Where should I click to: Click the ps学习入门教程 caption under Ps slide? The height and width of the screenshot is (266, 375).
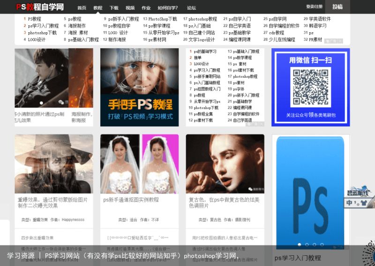click(x=298, y=258)
